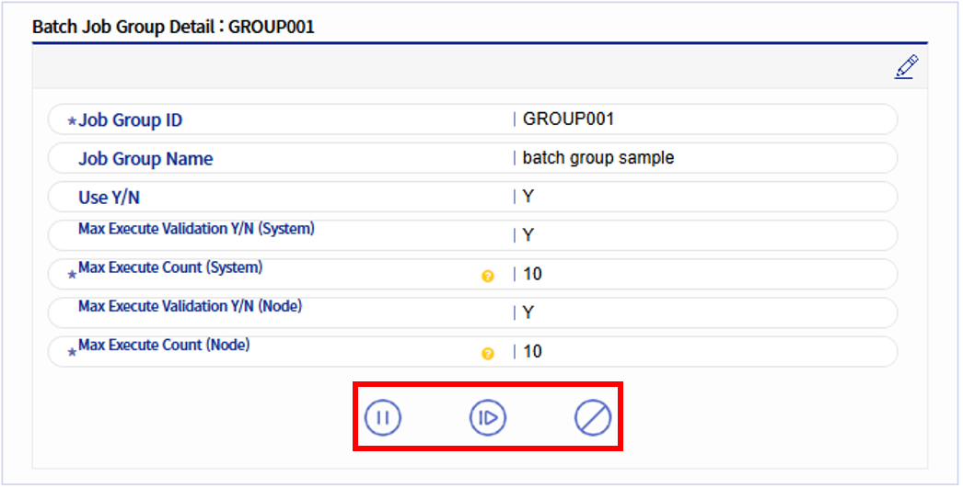
Task: Click Max Execute Validation (Node) value Y
Action: point(528,312)
